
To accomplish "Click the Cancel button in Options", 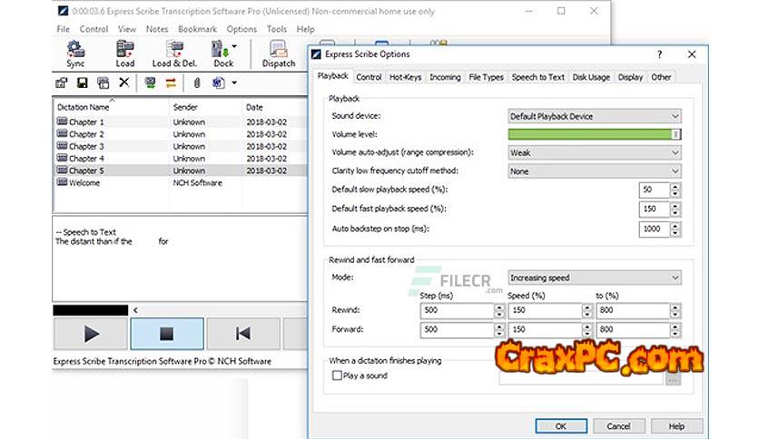I will pos(618,425).
